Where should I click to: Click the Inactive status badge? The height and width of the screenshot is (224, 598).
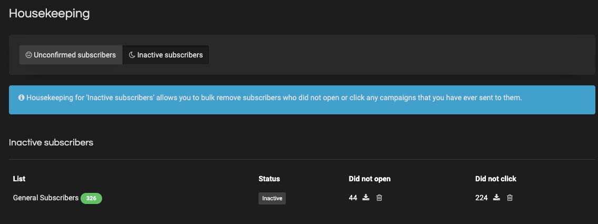pos(272,198)
